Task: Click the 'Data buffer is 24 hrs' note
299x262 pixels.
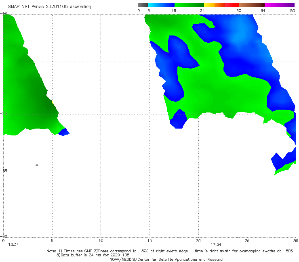Action: click(x=93, y=255)
